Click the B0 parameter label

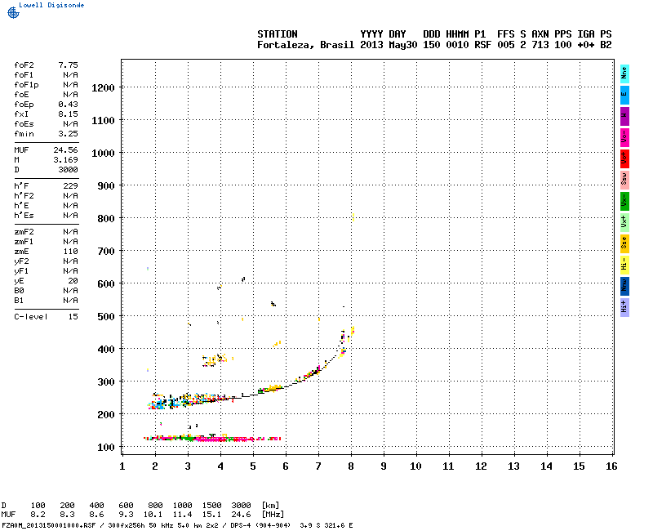coord(19,291)
